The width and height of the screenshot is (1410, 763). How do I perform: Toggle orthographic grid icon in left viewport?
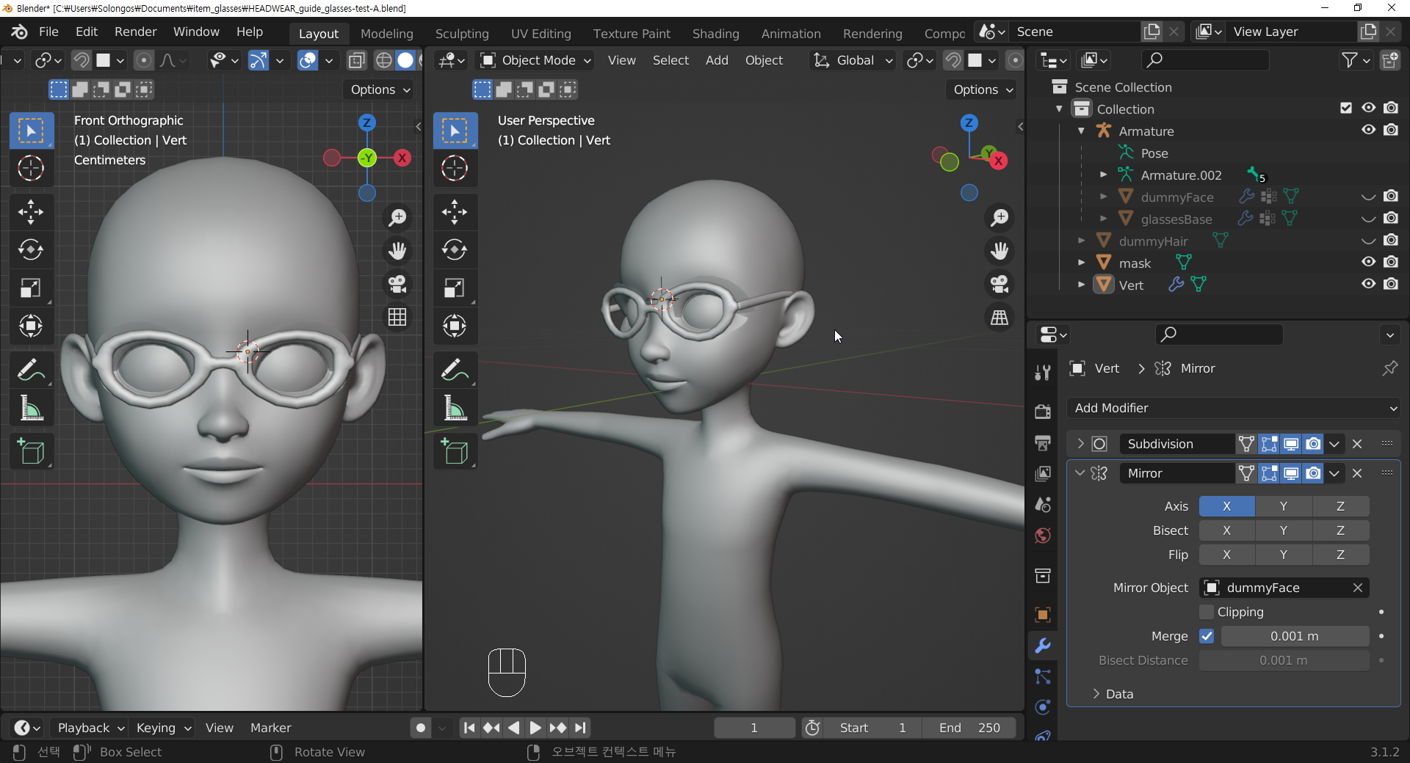coord(397,318)
